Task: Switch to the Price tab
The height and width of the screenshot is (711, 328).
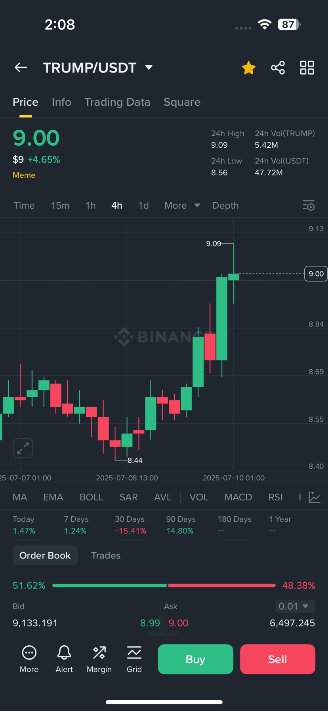Action: click(25, 102)
